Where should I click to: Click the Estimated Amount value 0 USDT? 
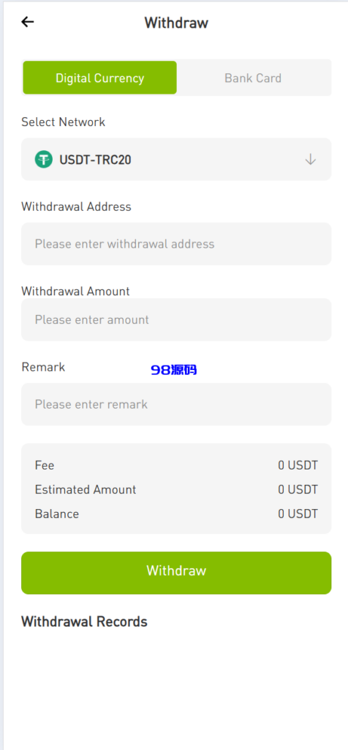tap(298, 490)
